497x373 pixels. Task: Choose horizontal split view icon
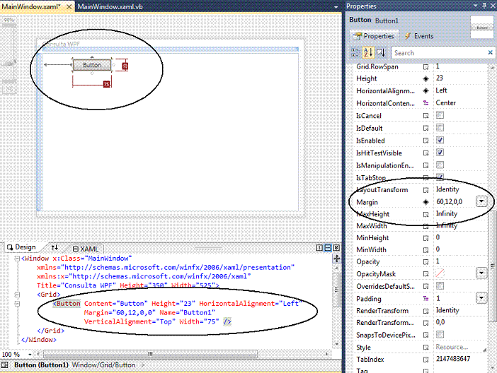tap(328, 248)
